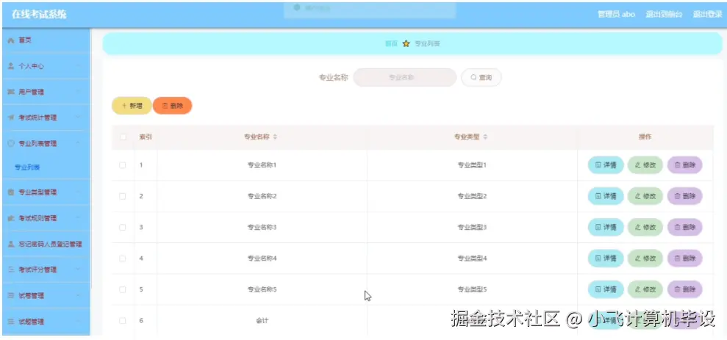
Task: Click the 索引 column header
Action: click(146, 137)
